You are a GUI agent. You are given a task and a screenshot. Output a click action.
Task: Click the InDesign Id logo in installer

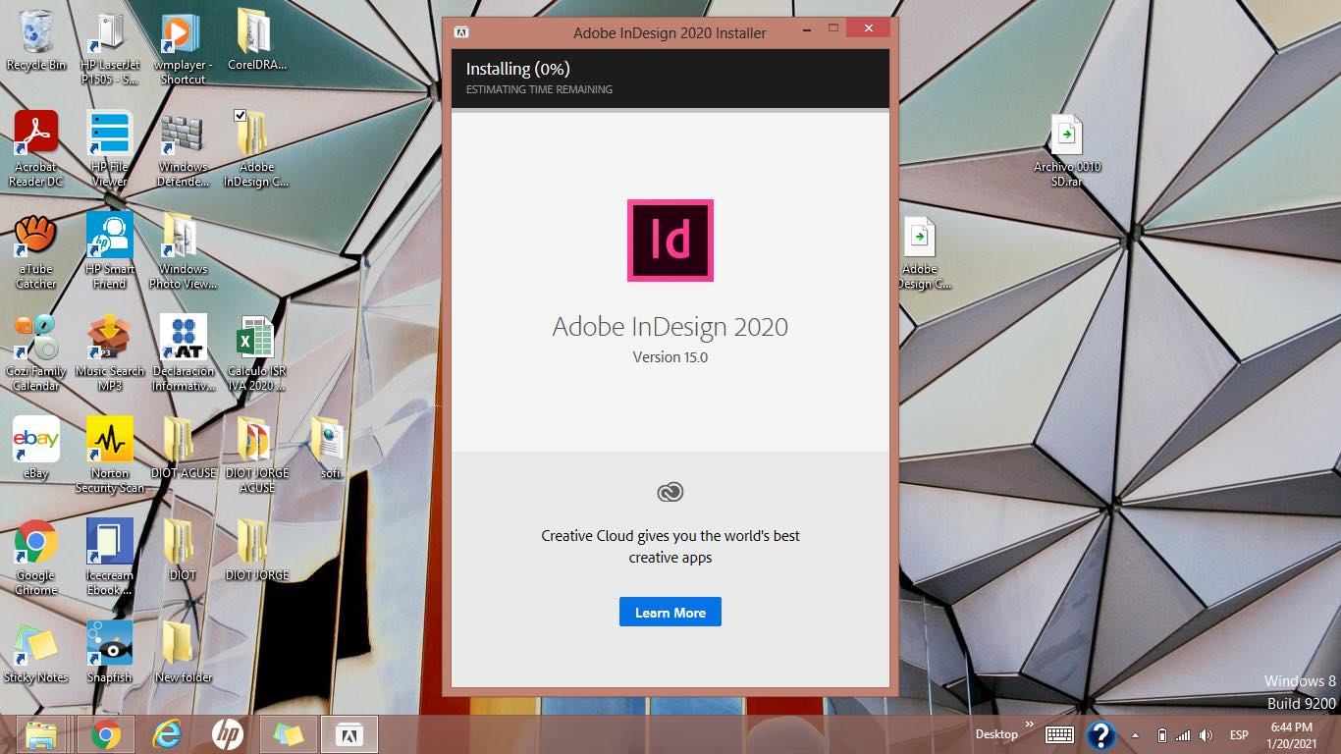tap(670, 241)
